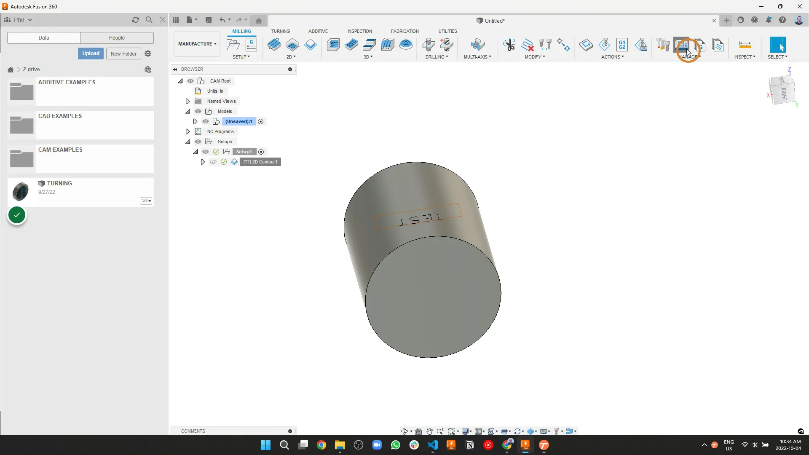The image size is (809, 455).
Task: Open the Tool Library icon
Action: [663, 44]
